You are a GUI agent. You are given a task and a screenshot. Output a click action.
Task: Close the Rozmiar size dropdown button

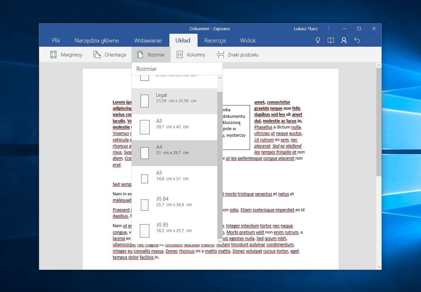pos(151,55)
